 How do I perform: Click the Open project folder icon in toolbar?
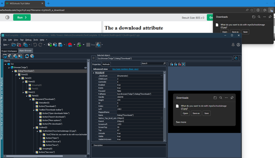14,44
